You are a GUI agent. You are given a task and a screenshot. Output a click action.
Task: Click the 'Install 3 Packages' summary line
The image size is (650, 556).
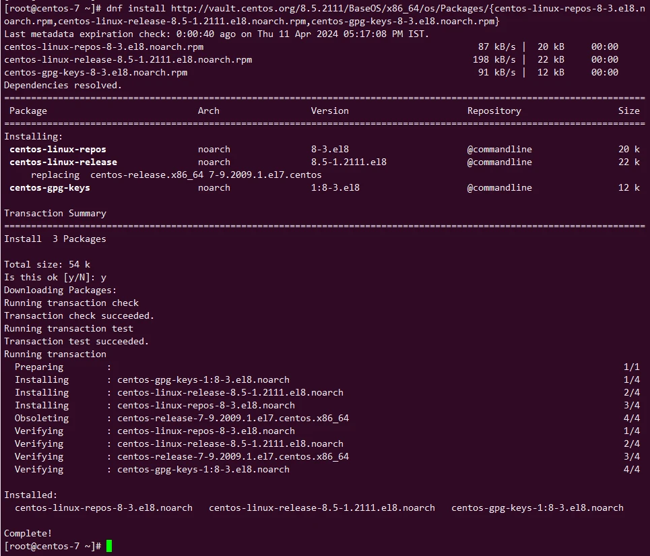click(x=55, y=239)
